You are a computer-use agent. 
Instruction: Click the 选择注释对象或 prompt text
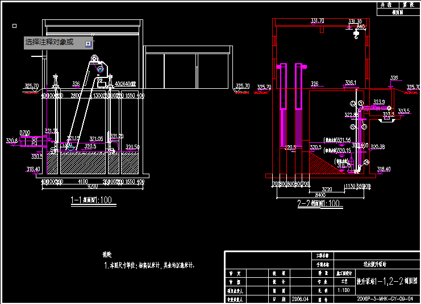[49, 42]
